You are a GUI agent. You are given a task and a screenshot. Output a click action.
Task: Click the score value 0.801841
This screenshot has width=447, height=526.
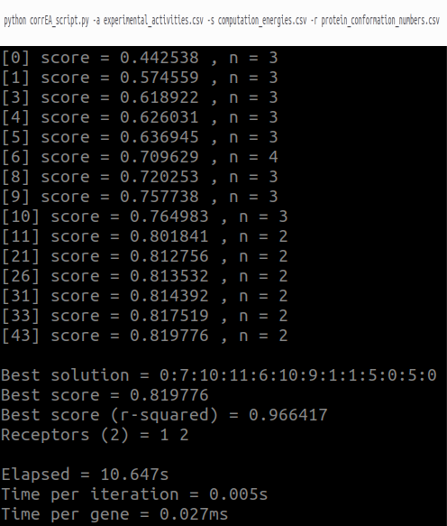pyautogui.click(x=169, y=236)
